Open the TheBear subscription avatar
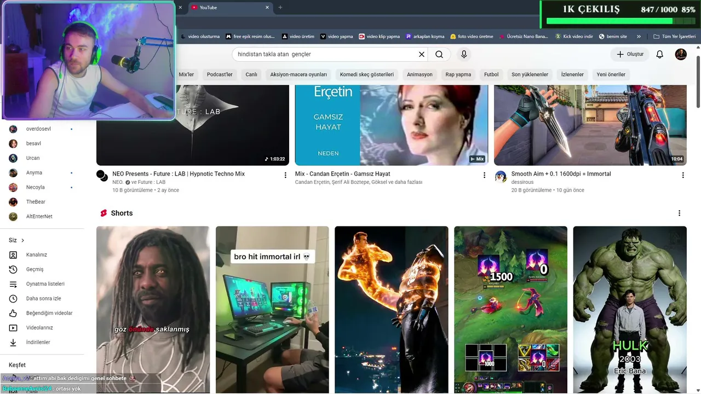The width and height of the screenshot is (701, 394). (13, 202)
